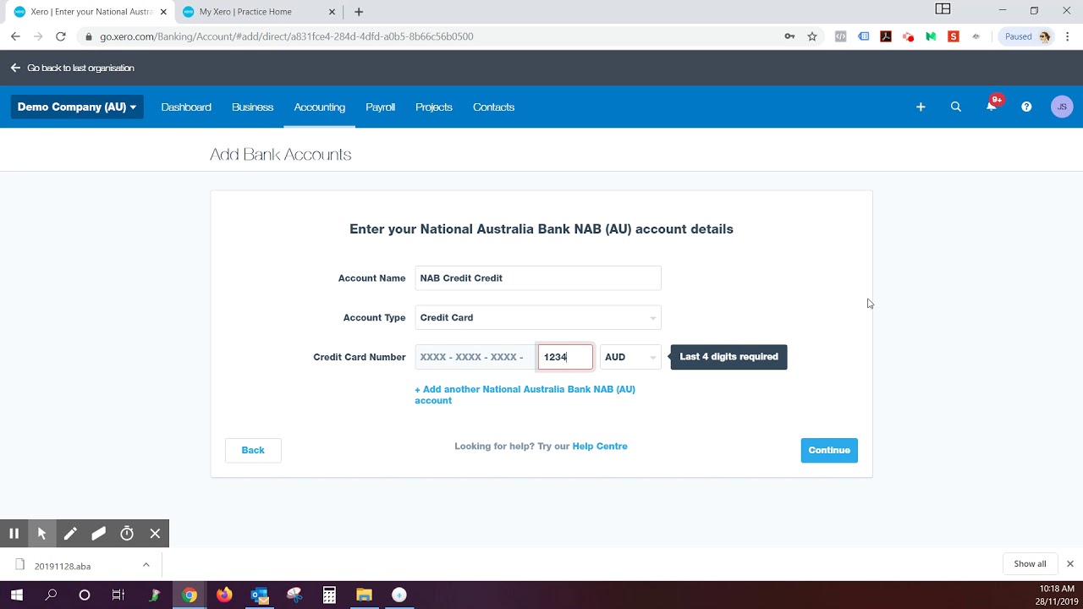Open the Xero help question mark icon
This screenshot has width=1083, height=609.
1026,107
